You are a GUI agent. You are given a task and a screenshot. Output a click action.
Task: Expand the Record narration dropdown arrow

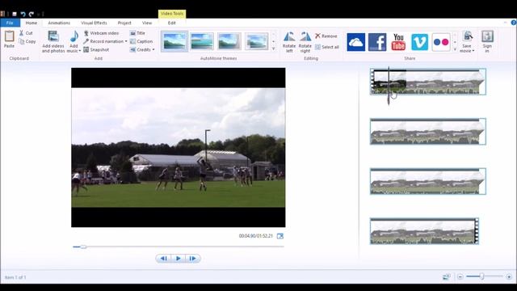(126, 41)
